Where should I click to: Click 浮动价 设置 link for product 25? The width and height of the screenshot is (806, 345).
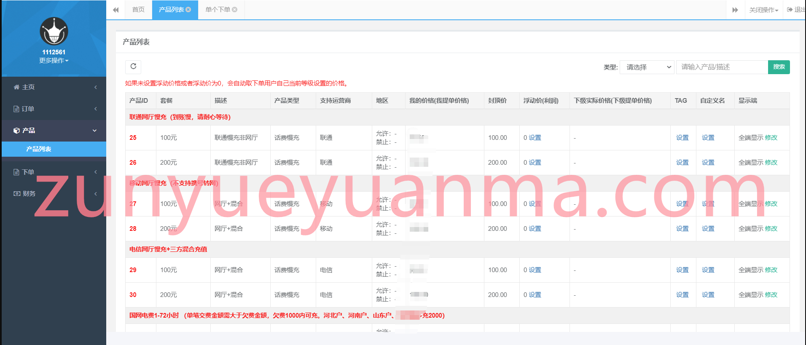(x=535, y=138)
